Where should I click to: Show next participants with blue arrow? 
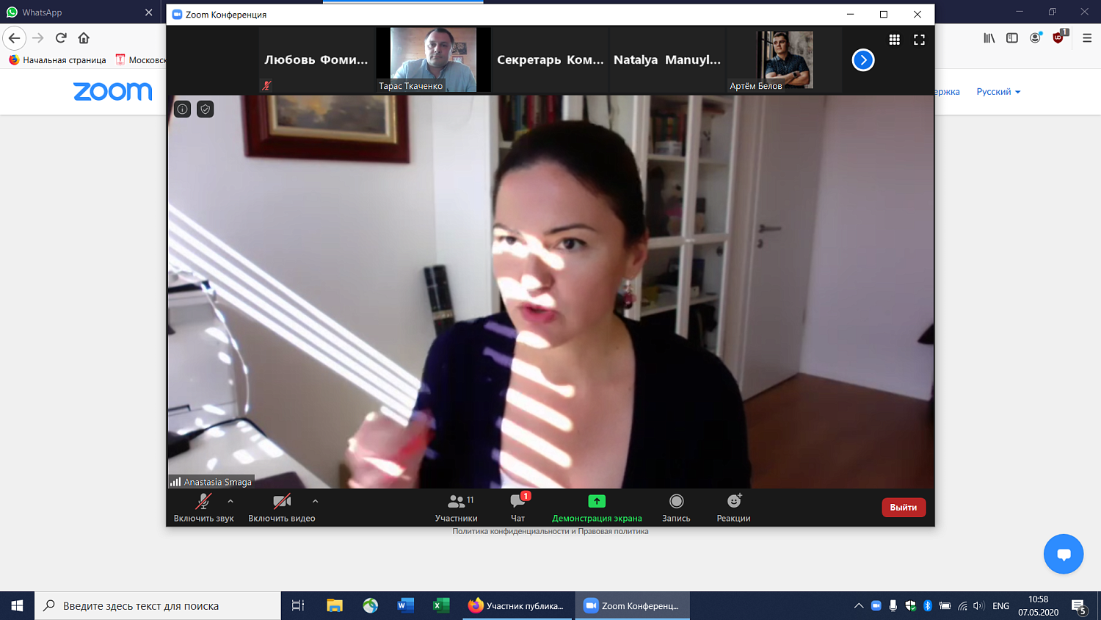(863, 60)
